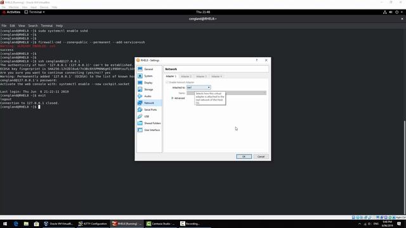This screenshot has height=228, width=406.
Task: Open GNOME Activities overview
Action: pos(11,12)
